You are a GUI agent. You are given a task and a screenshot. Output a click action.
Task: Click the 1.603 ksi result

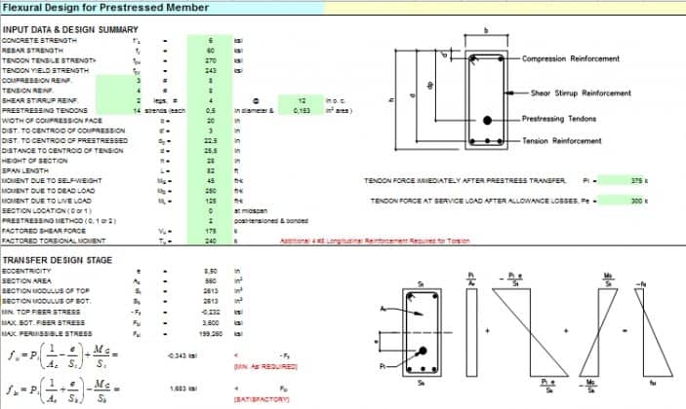182,389
